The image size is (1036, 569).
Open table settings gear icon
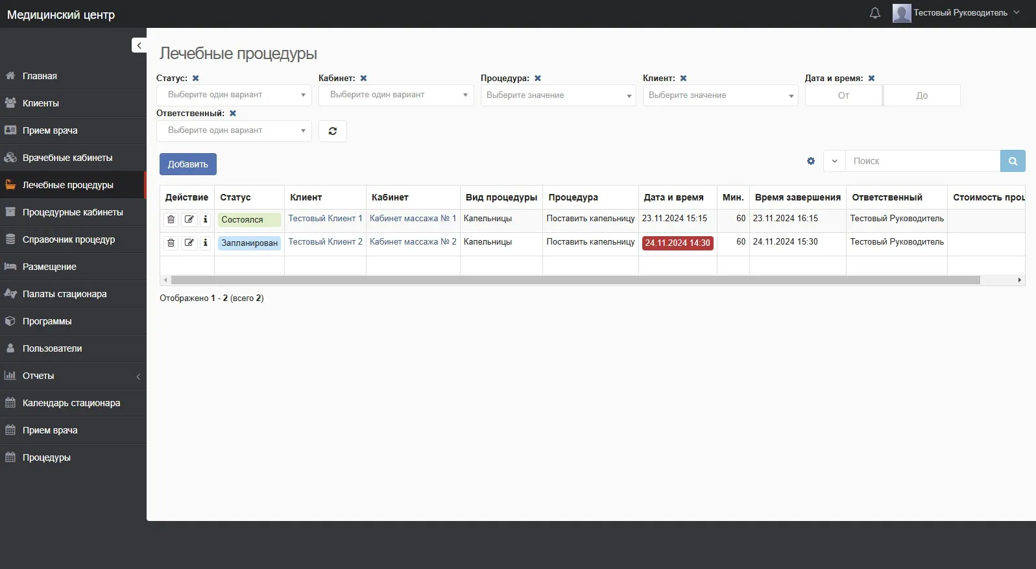pos(810,161)
